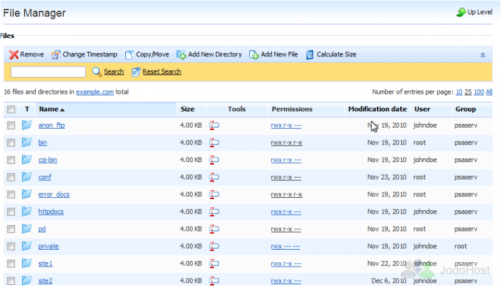Click the search text input field
The width and height of the screenshot is (501, 286).
click(48, 71)
